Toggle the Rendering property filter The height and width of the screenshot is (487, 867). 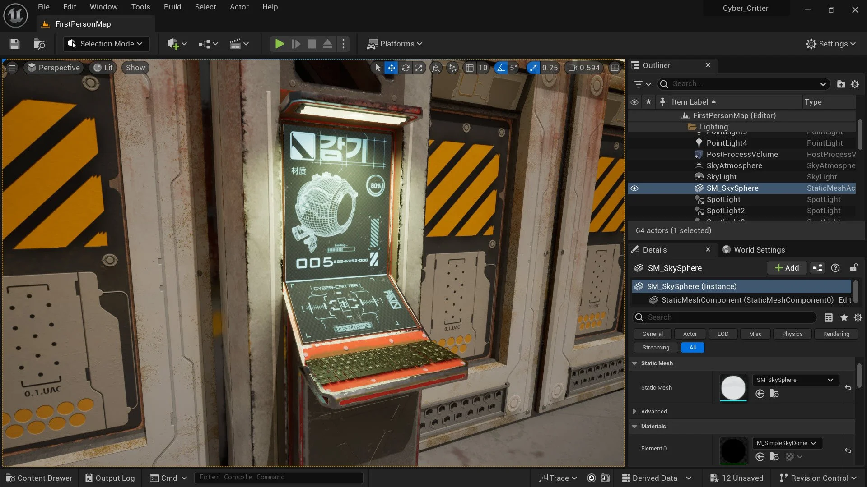(836, 334)
